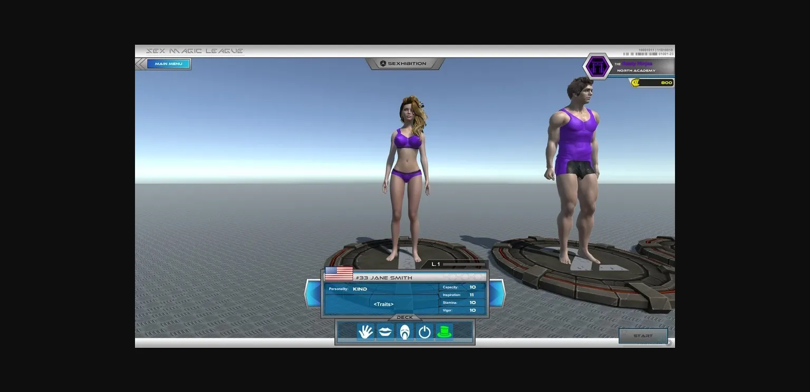The image size is (810, 392).
Task: Go to next character with right arrow
Action: pos(497,293)
